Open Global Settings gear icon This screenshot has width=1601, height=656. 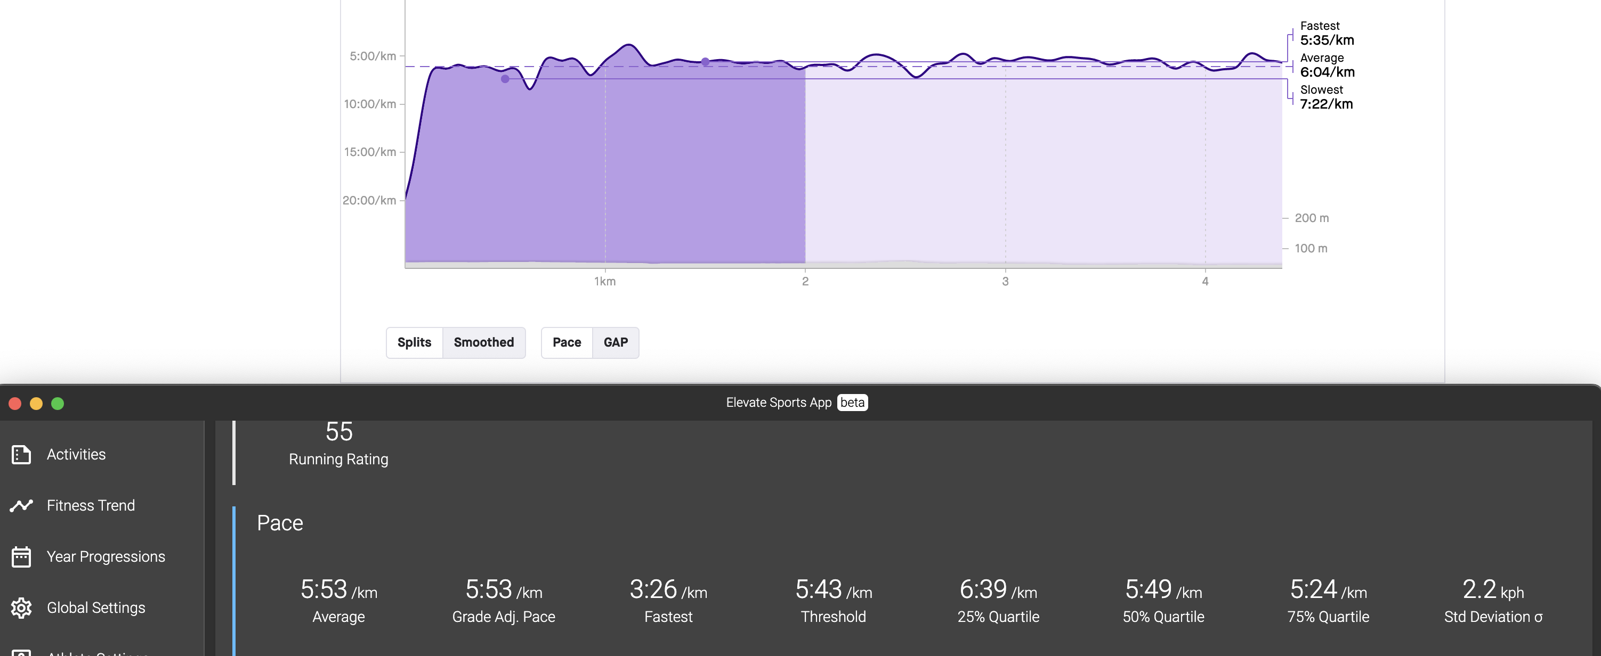click(21, 608)
